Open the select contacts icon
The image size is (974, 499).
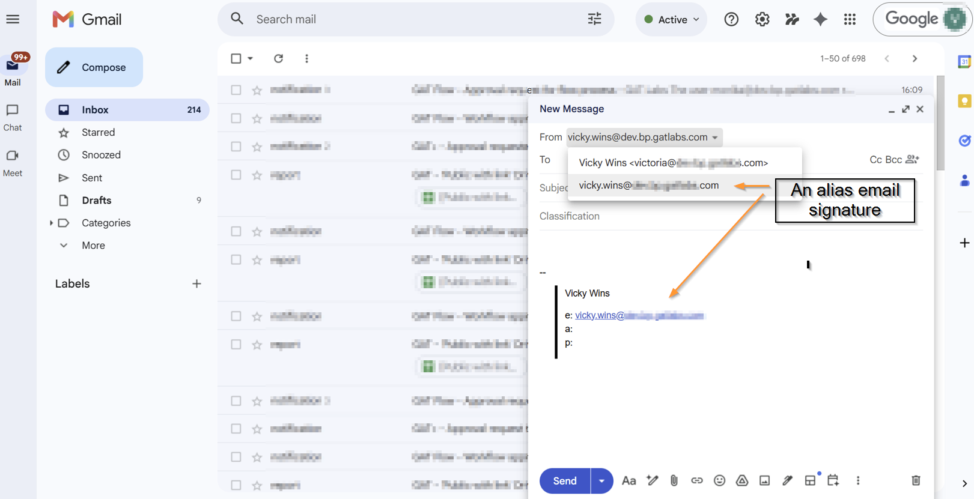point(912,159)
